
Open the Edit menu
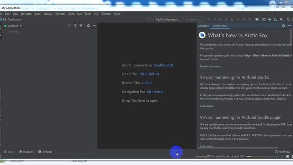[7, 14]
